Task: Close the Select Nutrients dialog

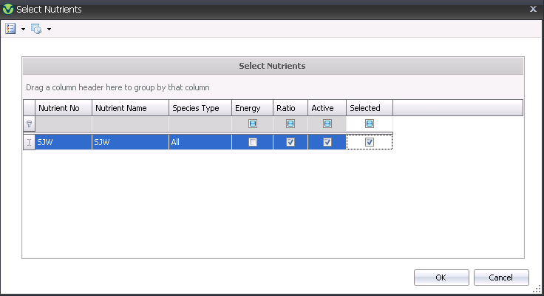Action: 533,10
